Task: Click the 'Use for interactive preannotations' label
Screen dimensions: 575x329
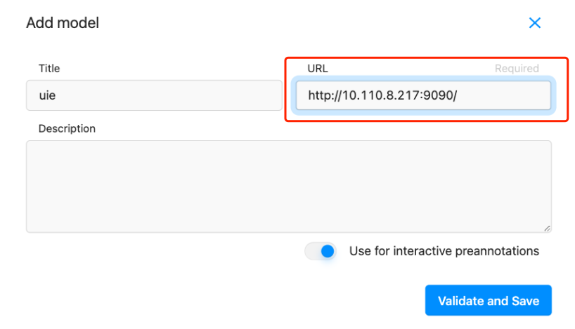Action: pyautogui.click(x=444, y=251)
